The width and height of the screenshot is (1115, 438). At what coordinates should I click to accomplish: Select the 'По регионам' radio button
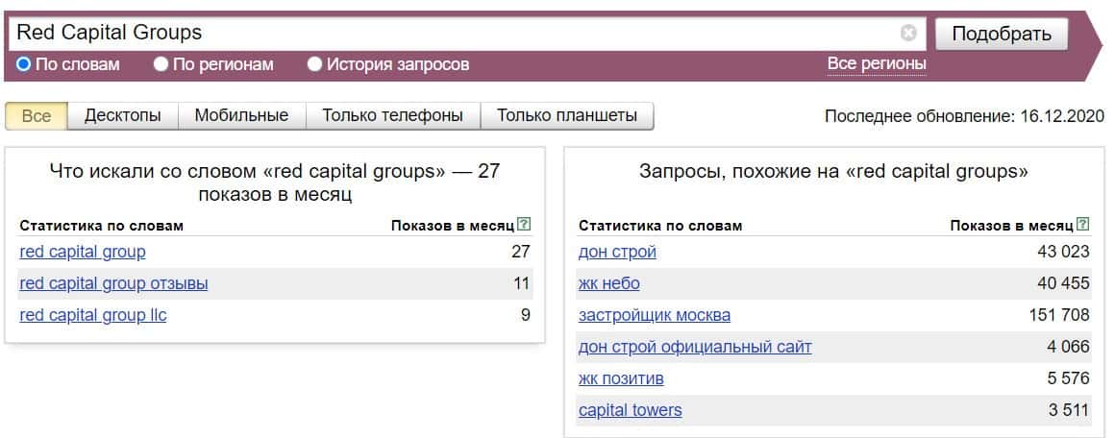pyautogui.click(x=161, y=64)
